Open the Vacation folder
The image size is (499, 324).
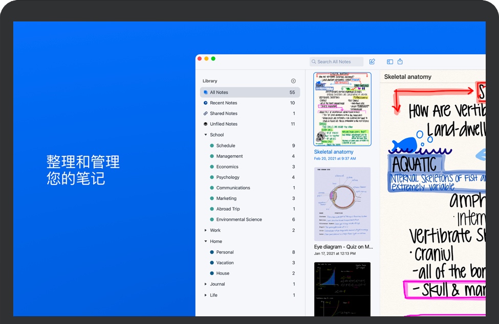[225, 263]
